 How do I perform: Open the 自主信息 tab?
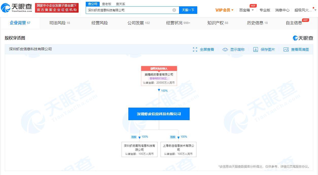[x=294, y=23]
